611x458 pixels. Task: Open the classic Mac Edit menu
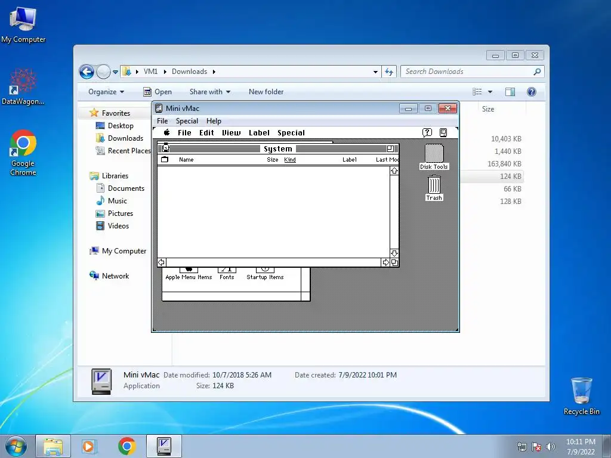206,133
